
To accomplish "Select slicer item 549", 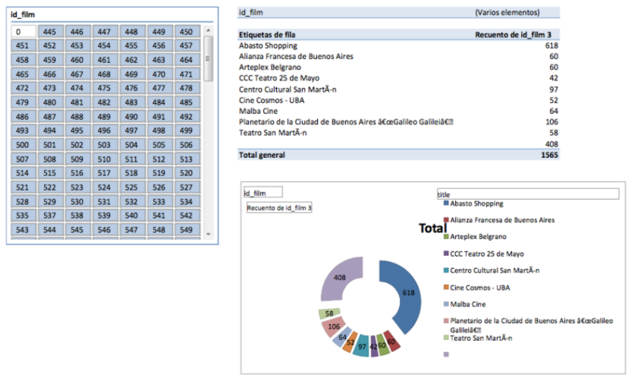I will [187, 229].
